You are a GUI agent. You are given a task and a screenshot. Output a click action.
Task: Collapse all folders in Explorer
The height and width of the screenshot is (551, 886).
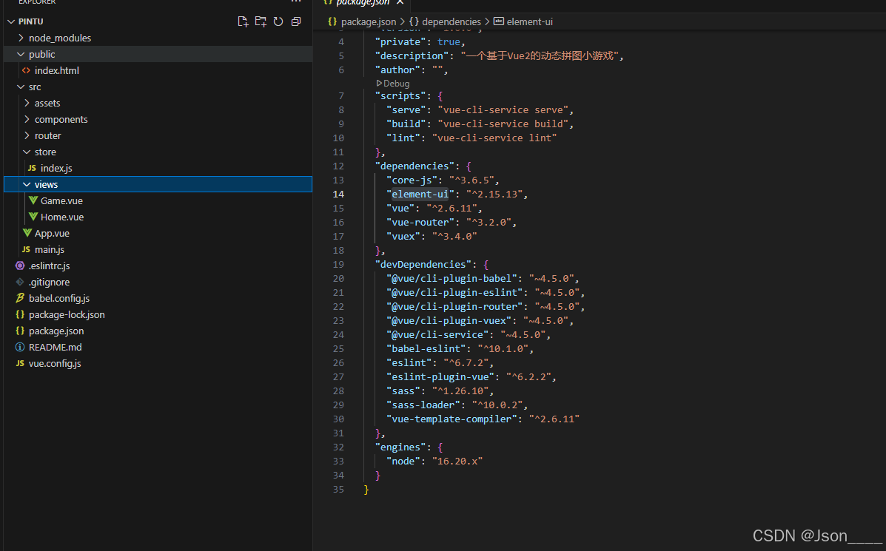296,21
